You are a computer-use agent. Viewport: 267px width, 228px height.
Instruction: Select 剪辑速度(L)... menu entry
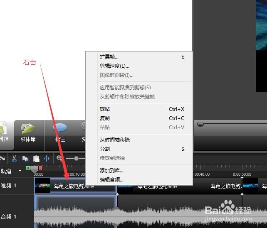(145, 66)
